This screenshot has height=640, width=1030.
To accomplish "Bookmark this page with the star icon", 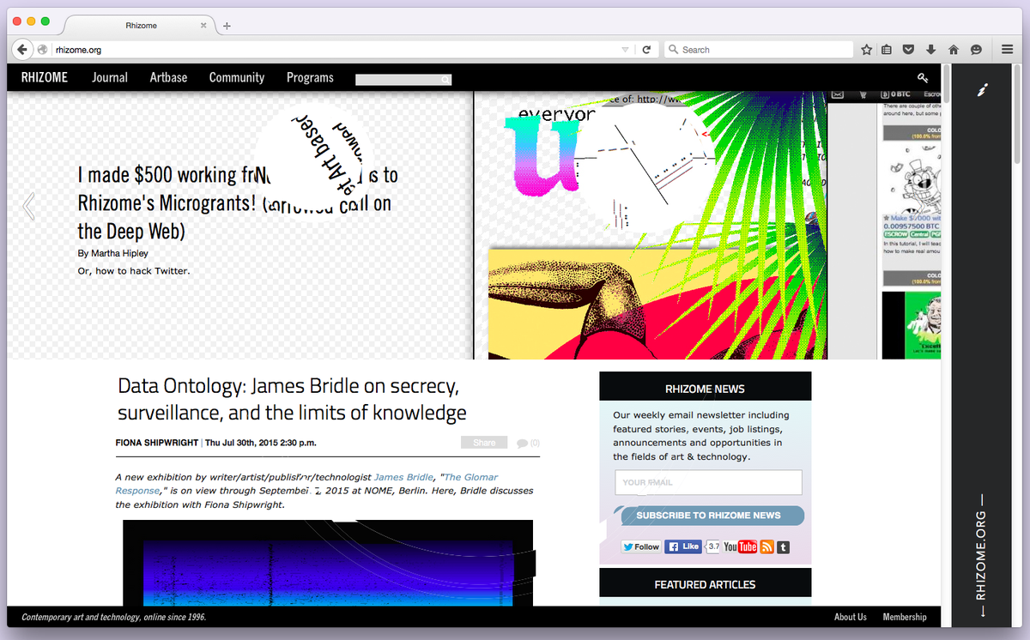I will click(867, 50).
